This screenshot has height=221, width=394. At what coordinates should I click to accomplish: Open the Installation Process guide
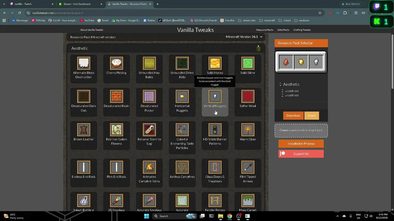[301, 144]
